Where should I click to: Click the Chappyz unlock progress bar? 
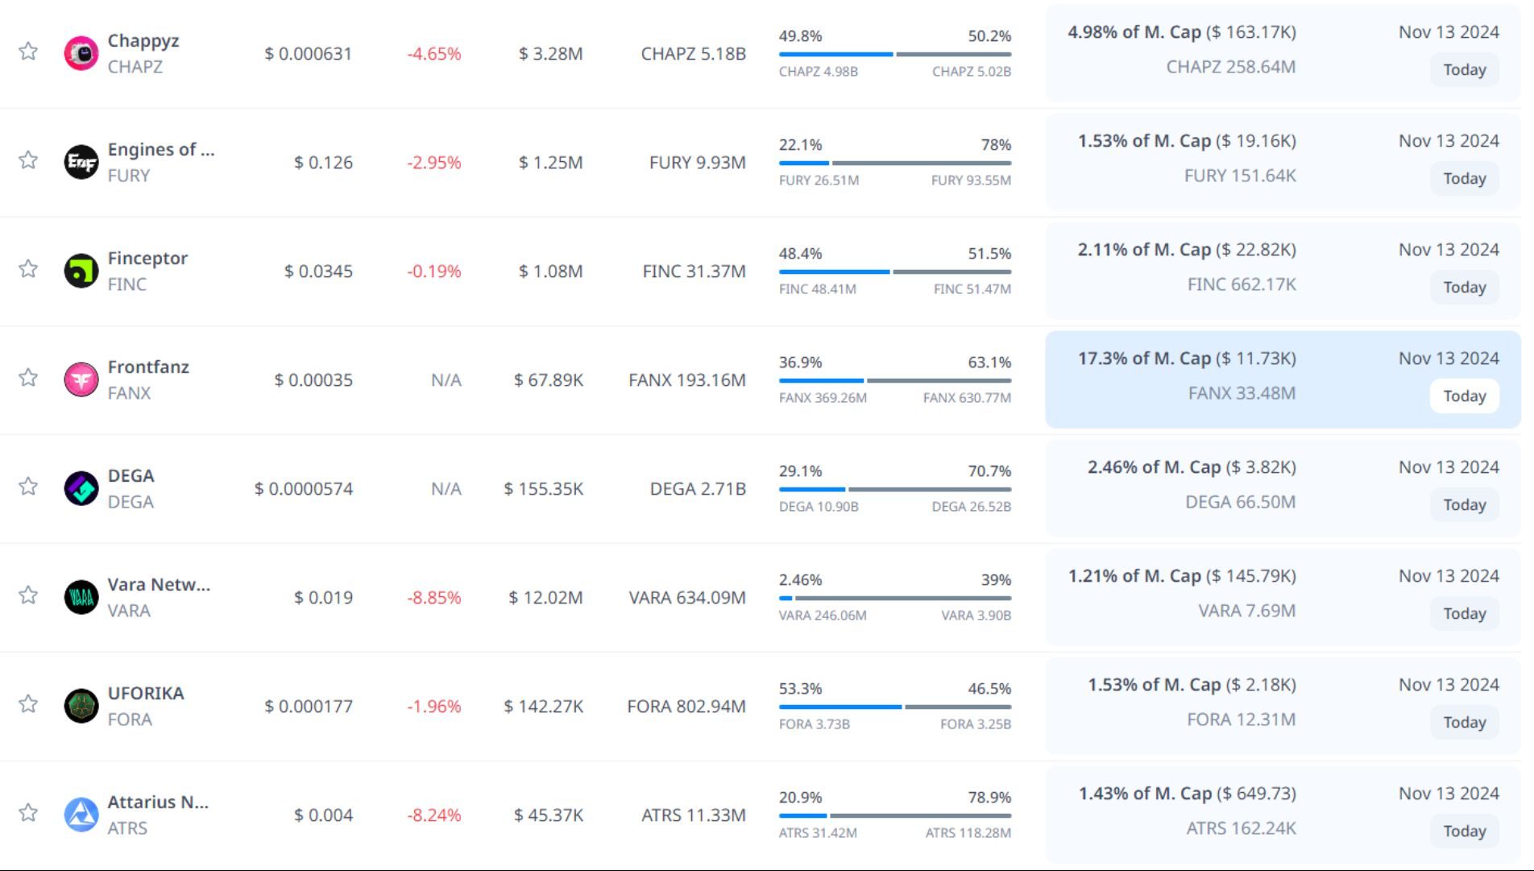[x=894, y=55]
